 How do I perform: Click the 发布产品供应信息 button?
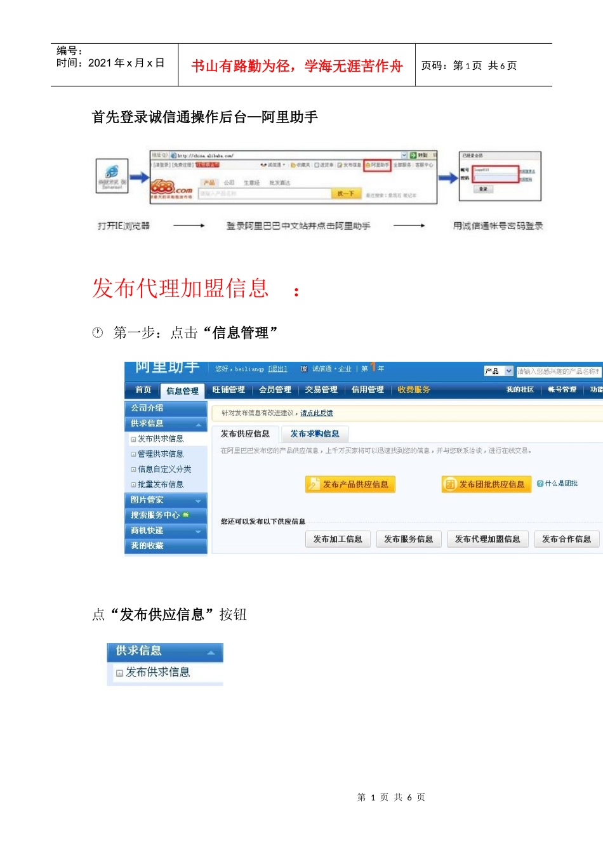click(x=350, y=484)
